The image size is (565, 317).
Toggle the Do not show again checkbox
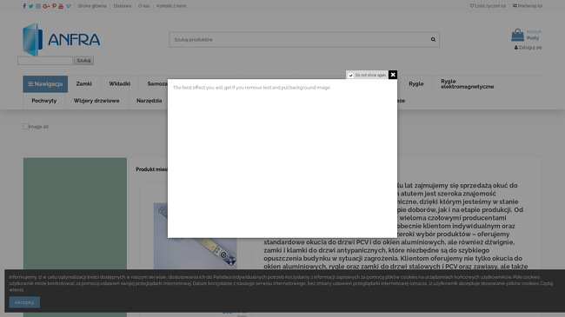(x=350, y=76)
